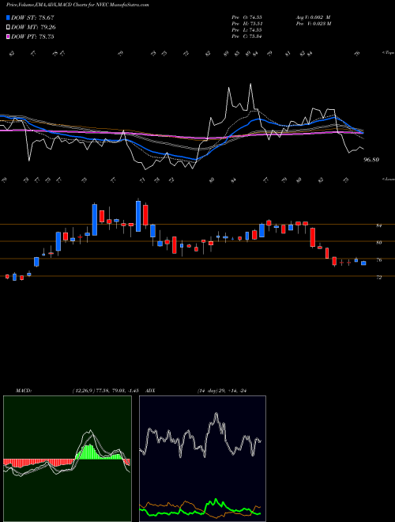
Task: Click the ADX panel title
Action: pyautogui.click(x=150, y=391)
